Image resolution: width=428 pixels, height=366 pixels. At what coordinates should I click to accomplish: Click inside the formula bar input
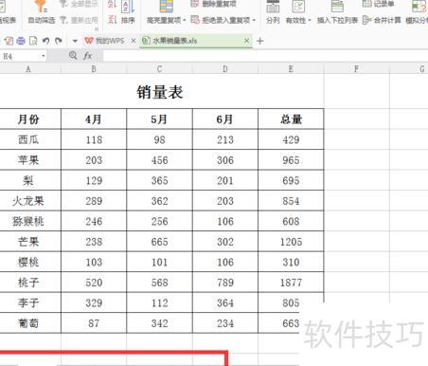click(265, 56)
